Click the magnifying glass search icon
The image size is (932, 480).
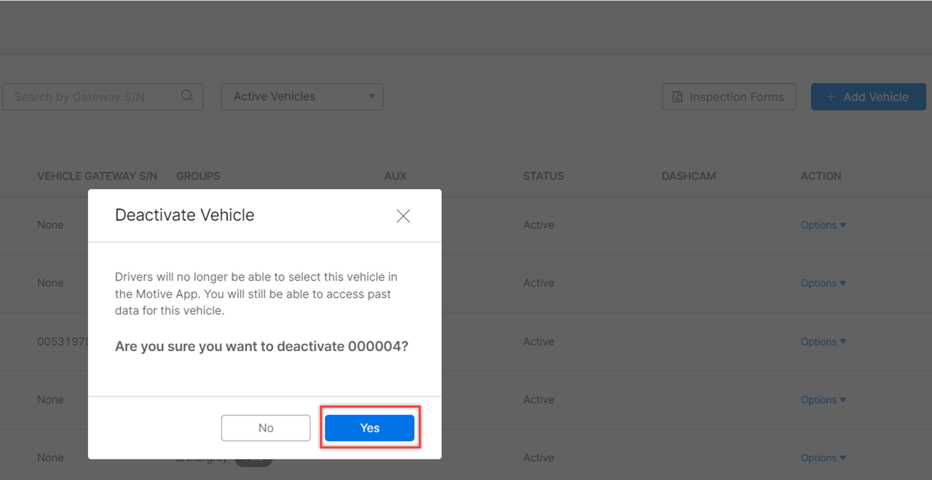click(187, 96)
